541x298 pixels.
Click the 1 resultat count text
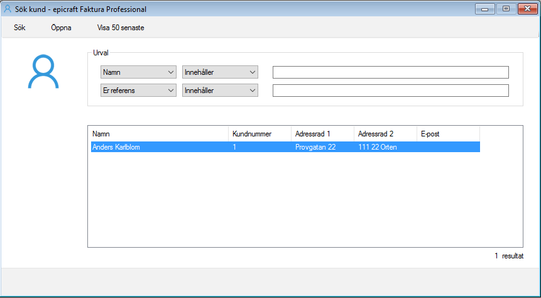tap(509, 257)
